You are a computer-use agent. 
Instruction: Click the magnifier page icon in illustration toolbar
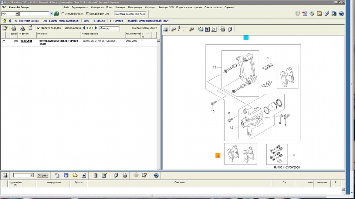(214, 29)
